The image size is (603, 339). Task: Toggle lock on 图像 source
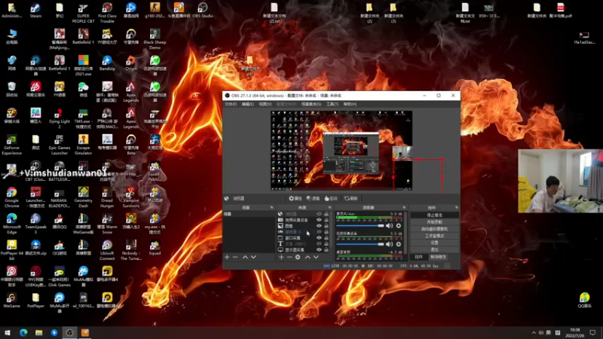[326, 226]
